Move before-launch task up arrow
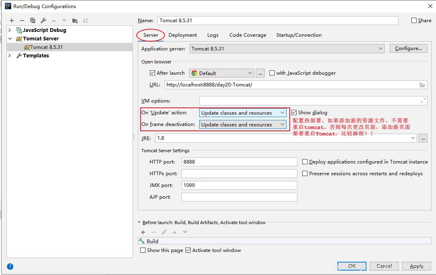This screenshot has width=436, height=275. [175, 232]
